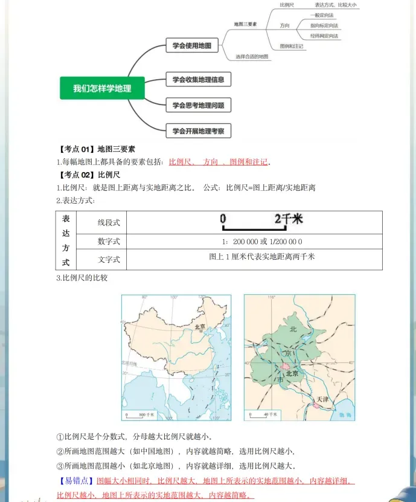Click the sentence ③所画地图范围越小

point(175,466)
